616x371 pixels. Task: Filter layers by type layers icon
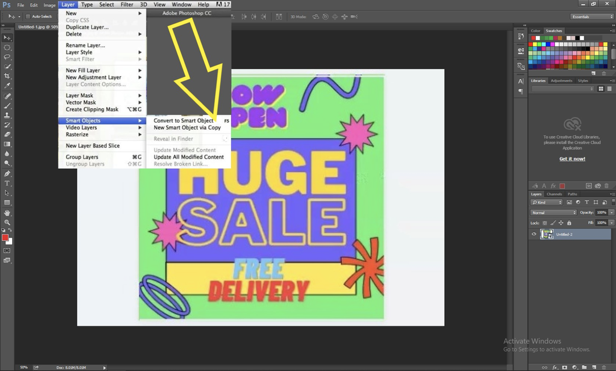(587, 202)
